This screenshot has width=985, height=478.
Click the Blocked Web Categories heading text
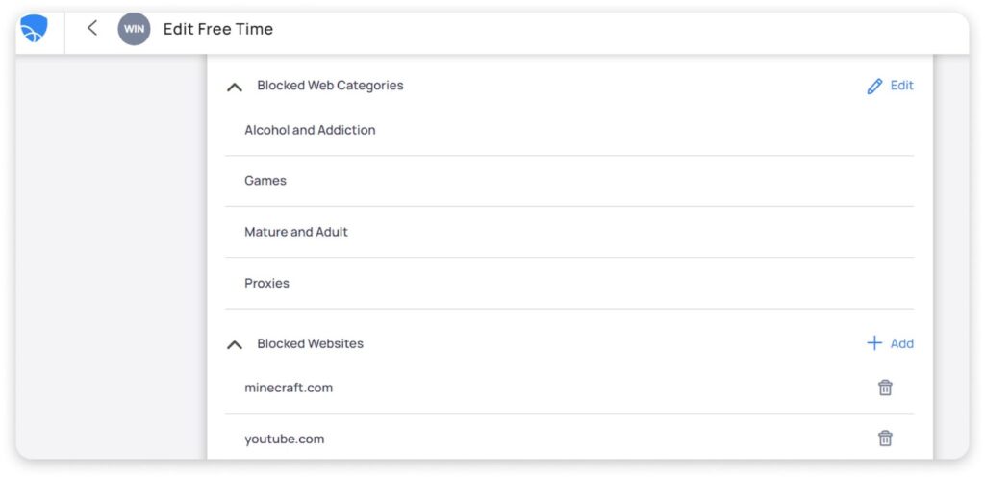pyautogui.click(x=330, y=86)
